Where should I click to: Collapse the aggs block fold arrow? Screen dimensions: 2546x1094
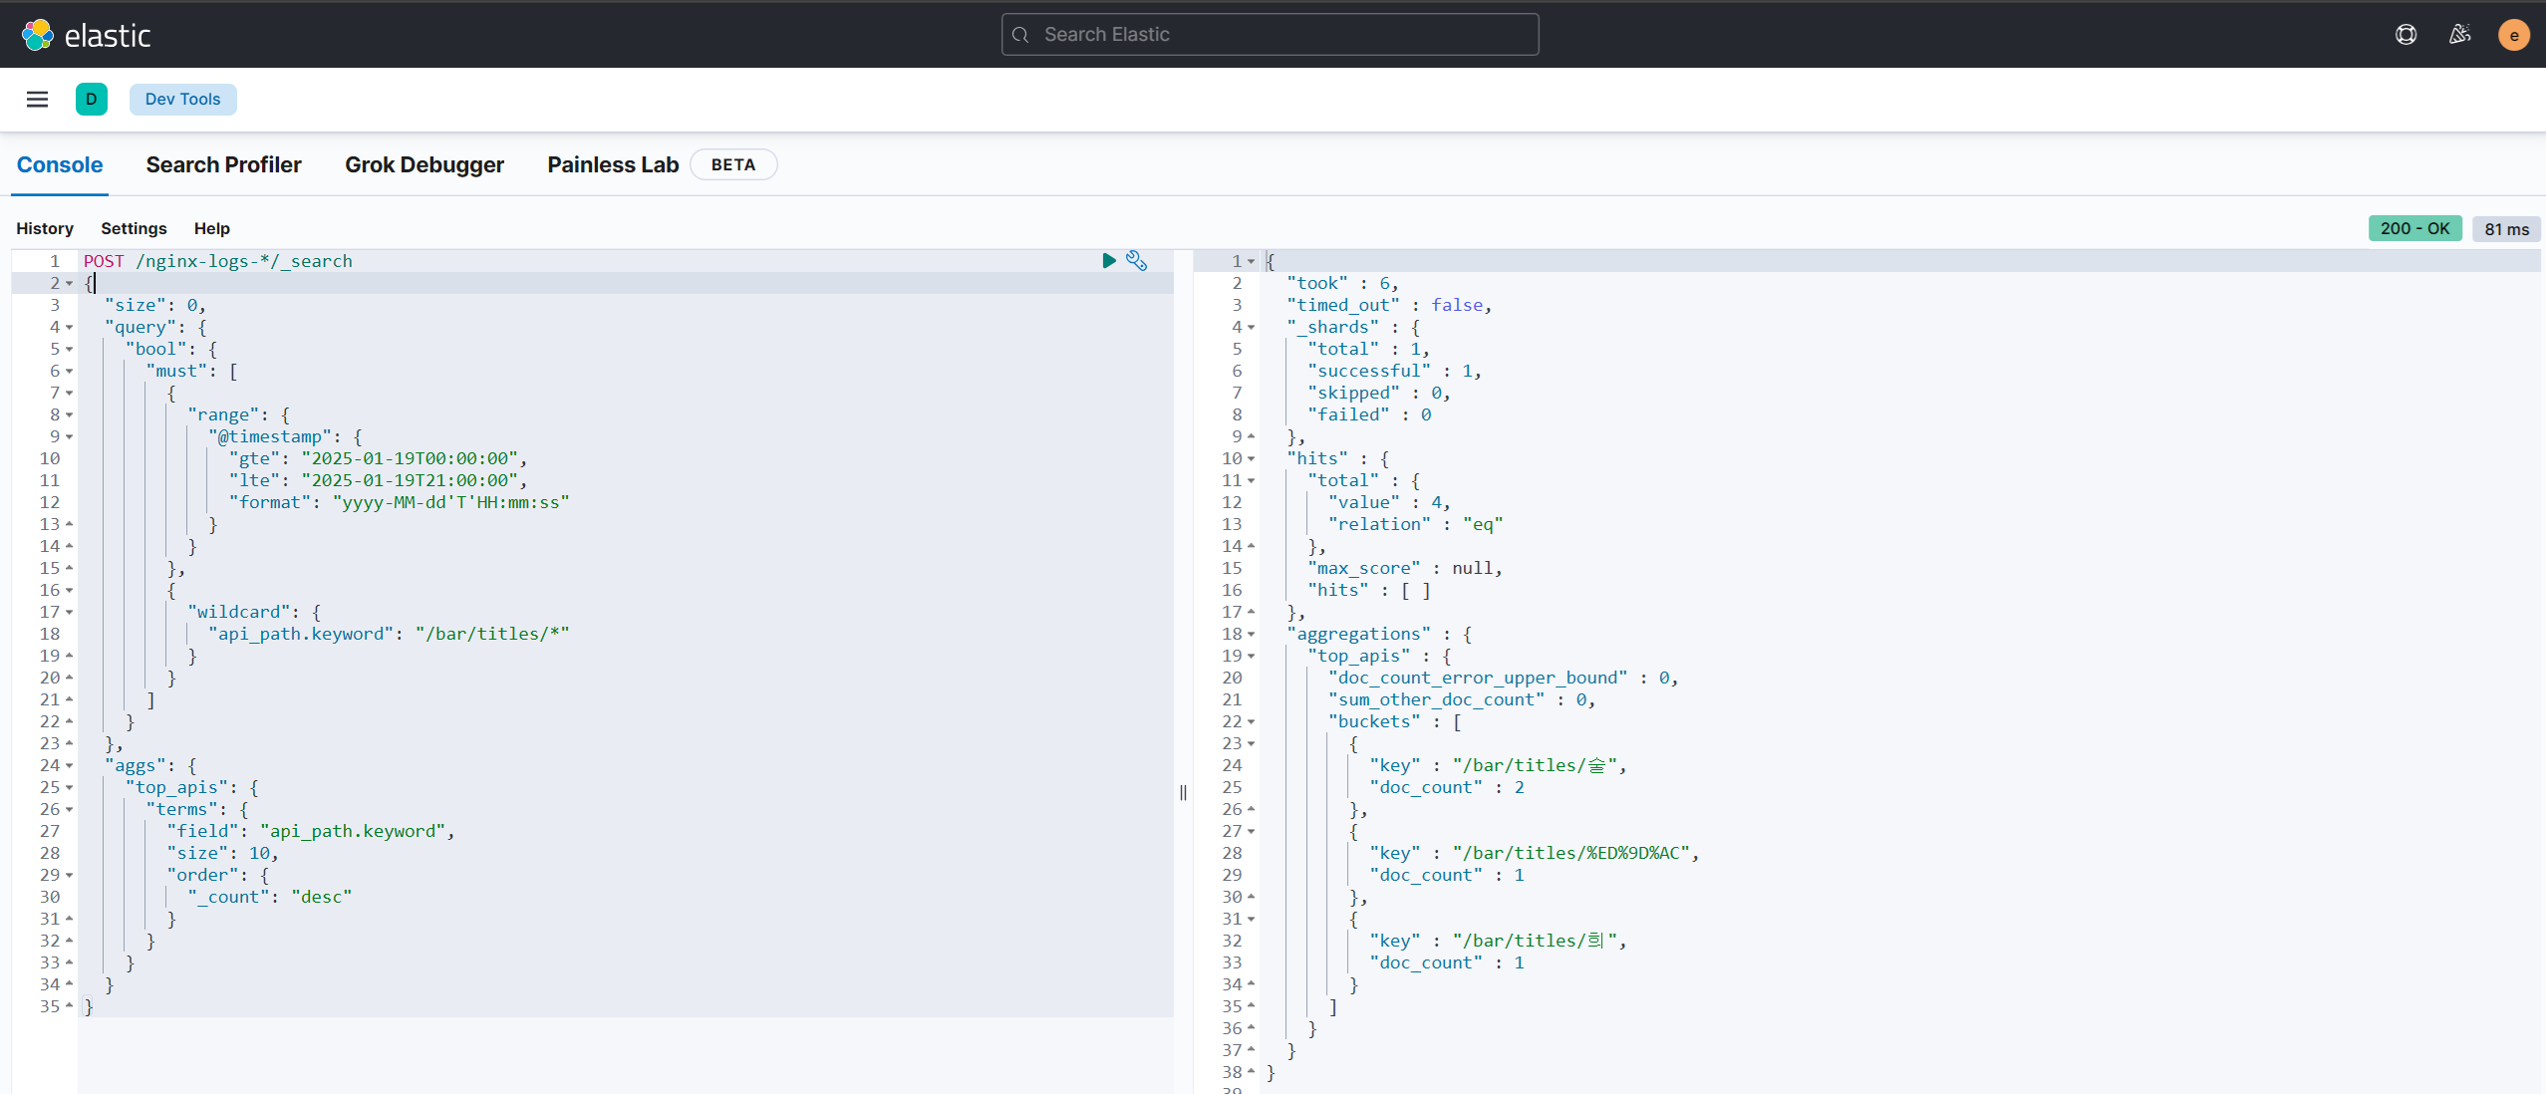(69, 766)
